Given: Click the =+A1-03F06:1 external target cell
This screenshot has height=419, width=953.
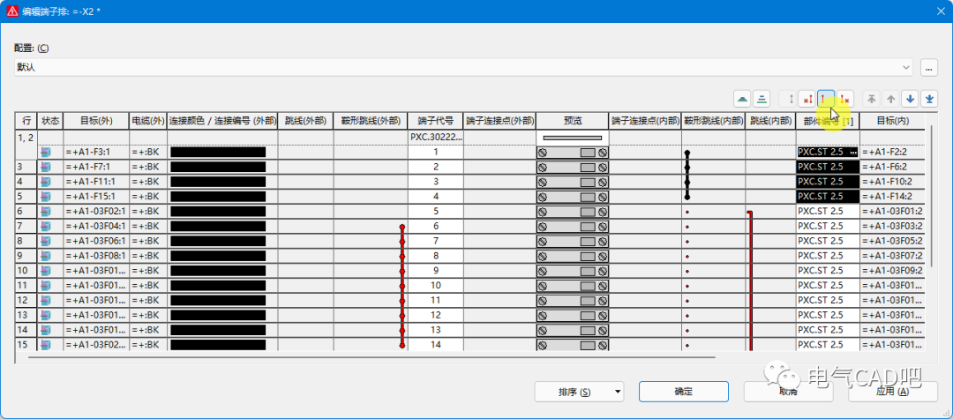Looking at the screenshot, I should (96, 241).
